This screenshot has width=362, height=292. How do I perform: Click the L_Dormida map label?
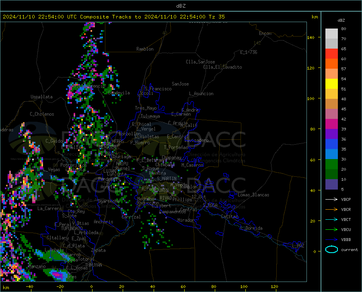pyautogui.click(x=251, y=228)
